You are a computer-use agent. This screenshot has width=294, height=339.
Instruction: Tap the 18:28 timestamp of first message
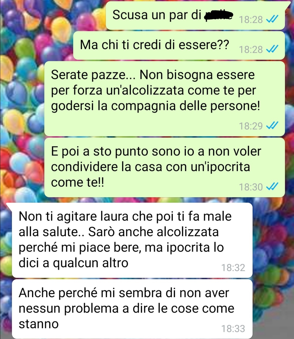click(x=251, y=20)
